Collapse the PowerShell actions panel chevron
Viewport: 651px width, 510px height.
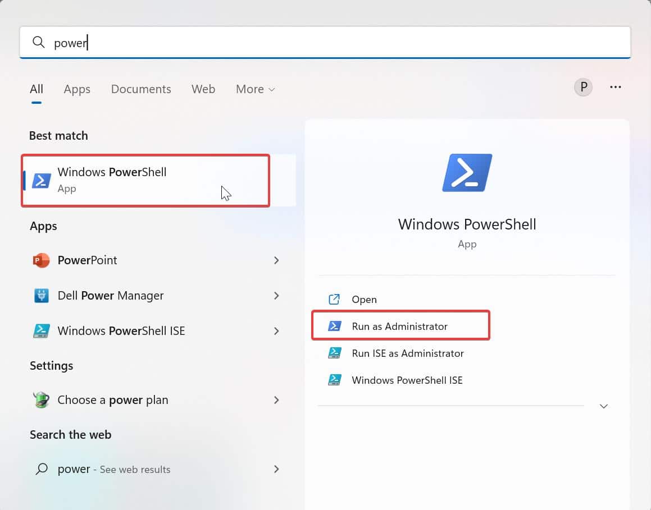(x=603, y=406)
